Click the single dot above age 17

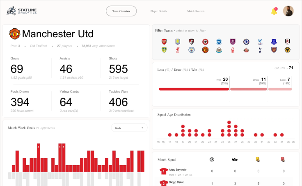[170, 135]
